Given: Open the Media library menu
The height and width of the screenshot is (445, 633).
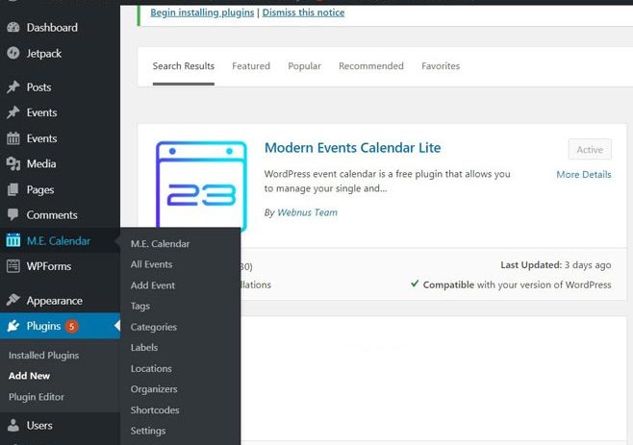Looking at the screenshot, I should (41, 163).
